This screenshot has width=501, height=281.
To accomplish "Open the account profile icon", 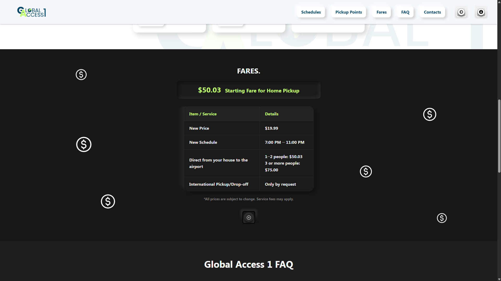I will click(x=481, y=12).
